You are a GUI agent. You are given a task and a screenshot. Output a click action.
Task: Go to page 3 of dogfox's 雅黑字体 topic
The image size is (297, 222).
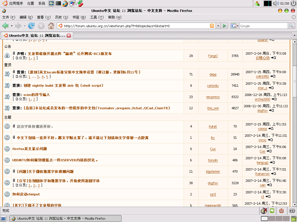[x=39, y=185]
